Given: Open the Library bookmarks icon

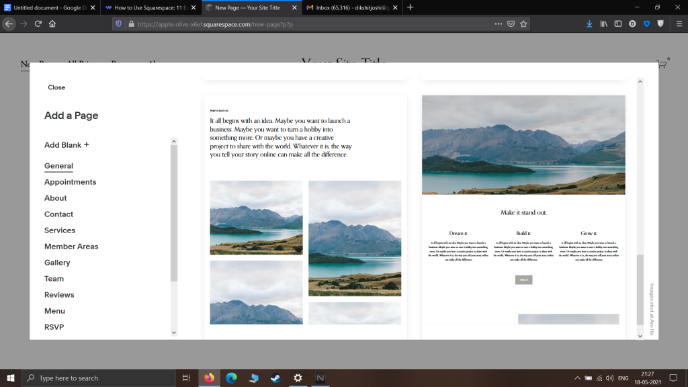Looking at the screenshot, I should point(604,24).
